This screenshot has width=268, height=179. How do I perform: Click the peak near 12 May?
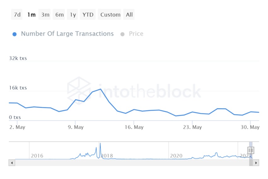pos(101,89)
